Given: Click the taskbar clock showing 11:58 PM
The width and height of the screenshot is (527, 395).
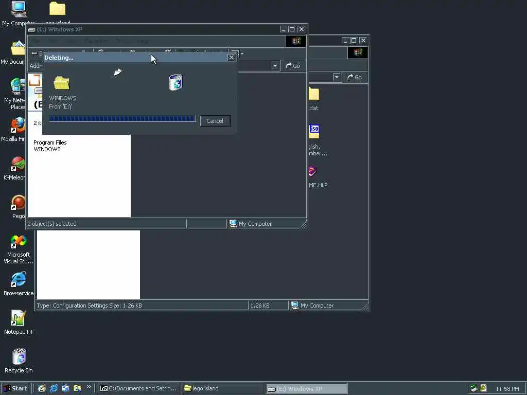Looking at the screenshot, I should pos(507,389).
